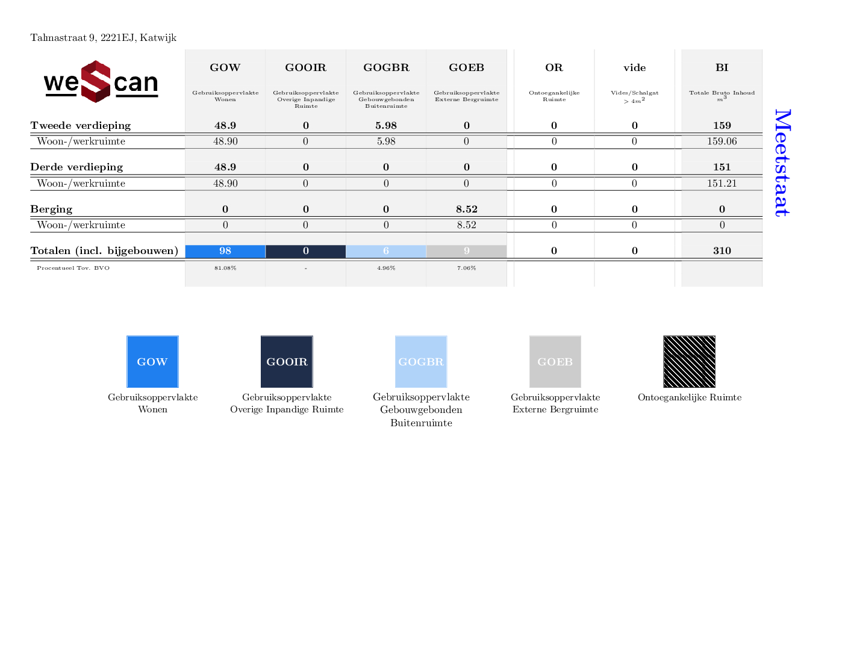848x655 pixels.
Task: Select the dark navy GOOIR legend square
Action: tap(287, 361)
